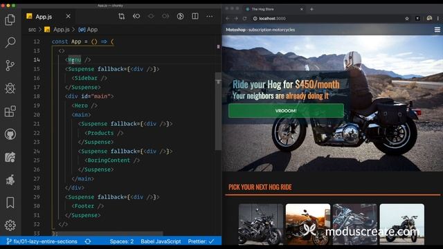Close The Hog Store browser tab
443x249 pixels.
(x=302, y=9)
